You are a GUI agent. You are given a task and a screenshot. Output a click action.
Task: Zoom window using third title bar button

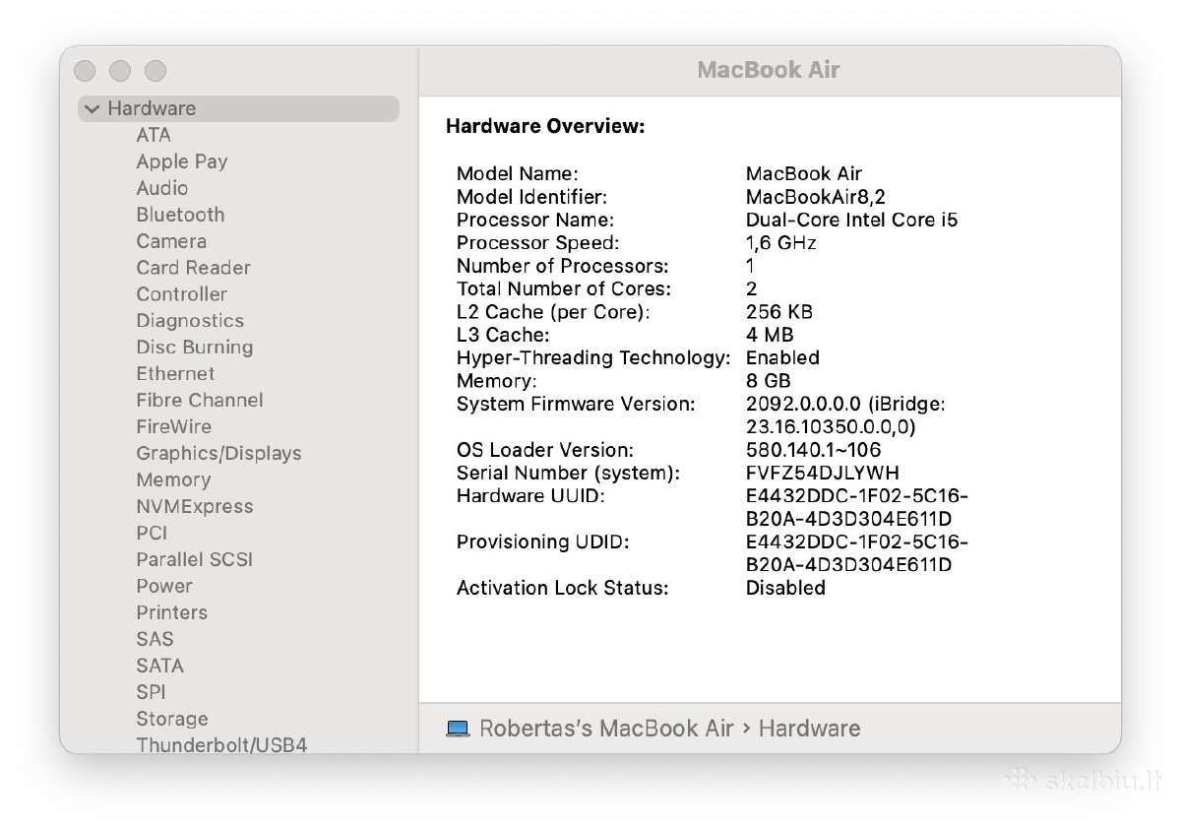pos(155,71)
